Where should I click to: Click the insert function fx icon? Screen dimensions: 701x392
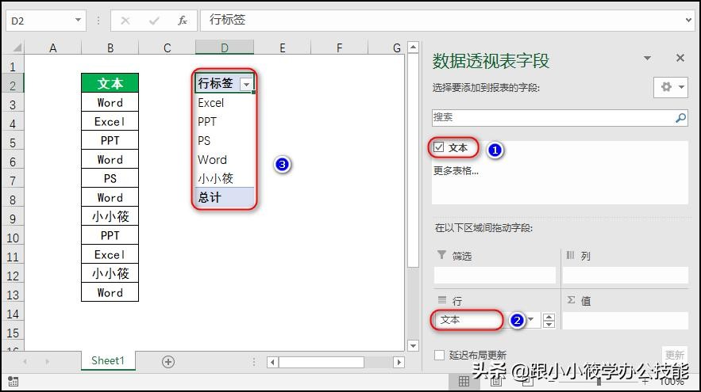point(182,21)
